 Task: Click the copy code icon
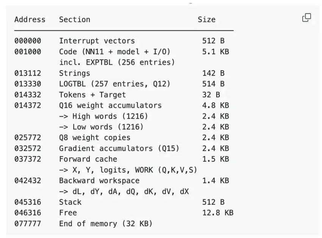click(x=306, y=18)
